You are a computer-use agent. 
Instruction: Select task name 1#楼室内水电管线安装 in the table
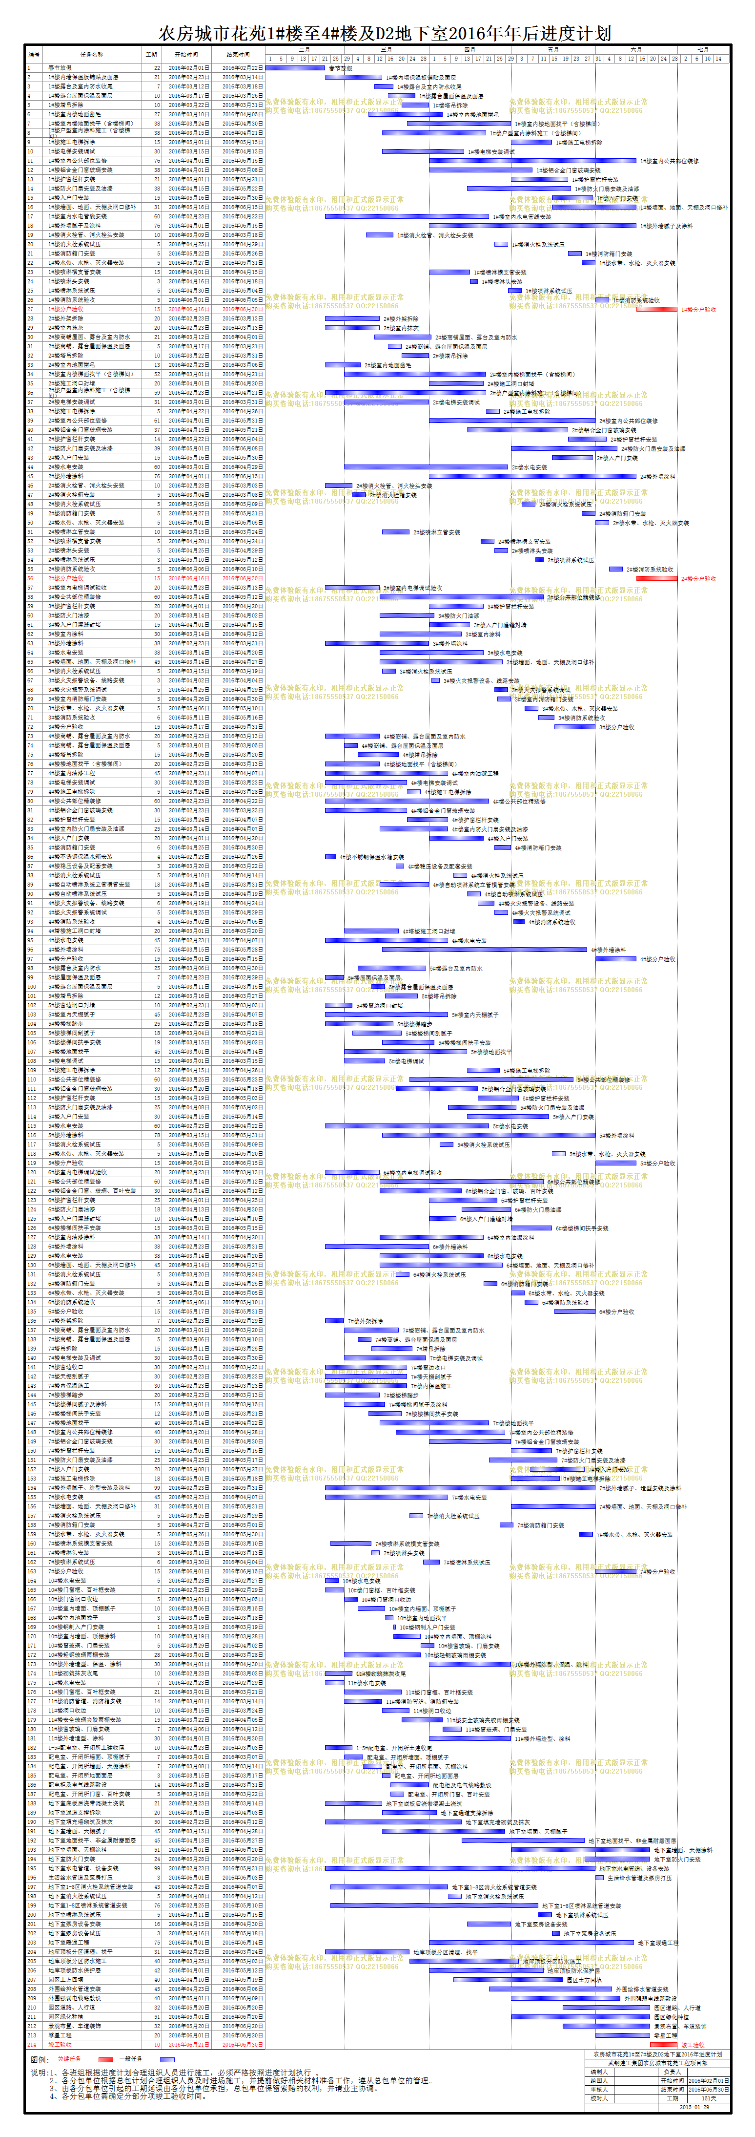point(78,216)
